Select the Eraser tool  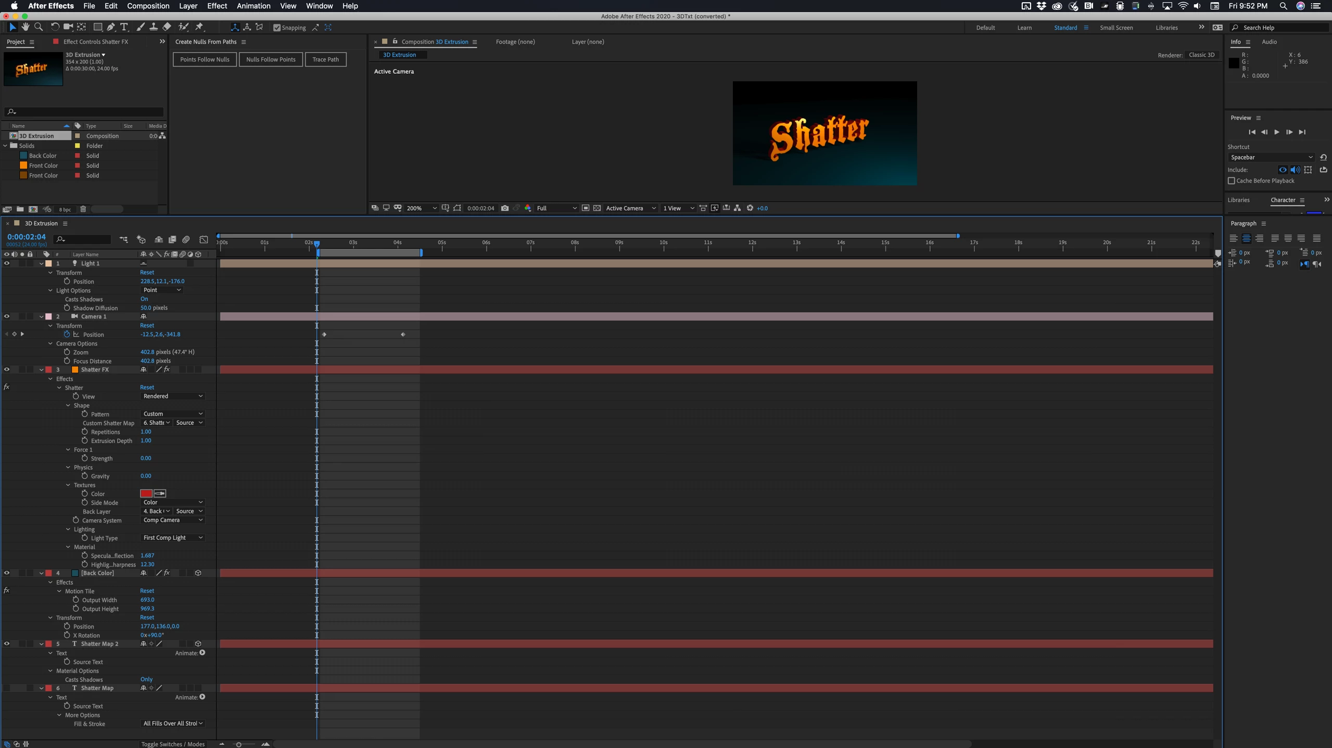click(167, 27)
